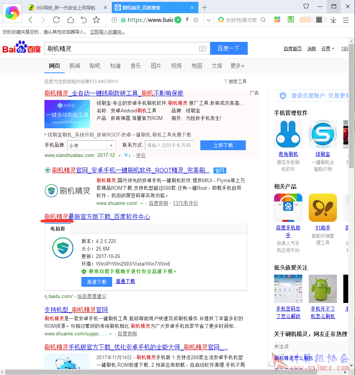Screen dimensions: 355x375
Task: Open 刷机精灵官网 result title
Action: 131,170
